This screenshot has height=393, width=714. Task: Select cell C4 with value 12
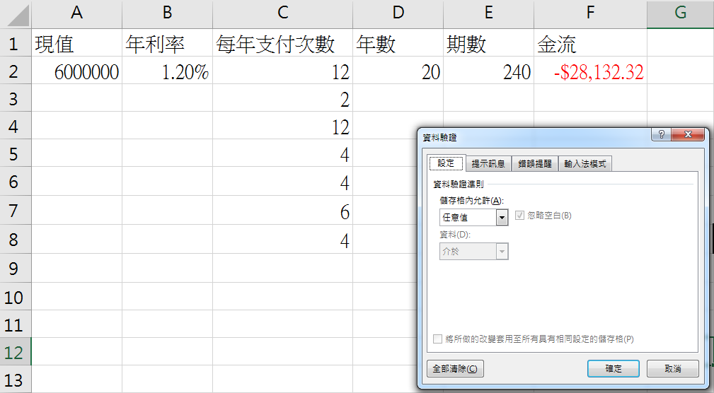282,127
